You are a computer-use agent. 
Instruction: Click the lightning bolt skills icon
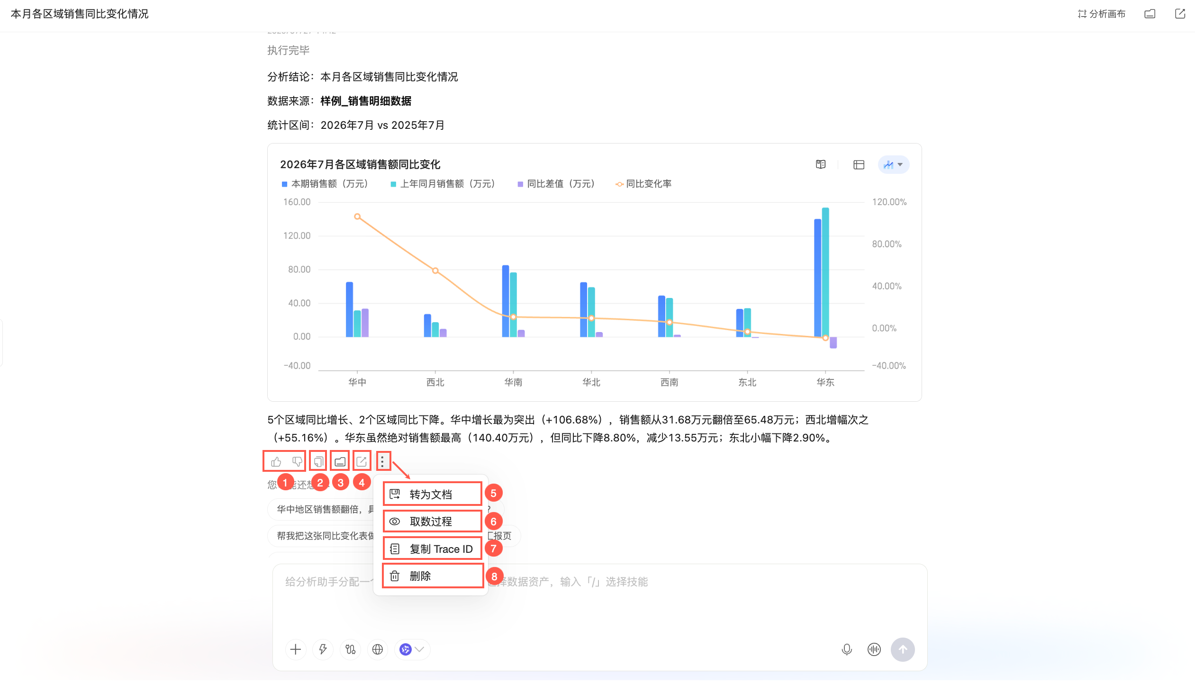click(323, 649)
